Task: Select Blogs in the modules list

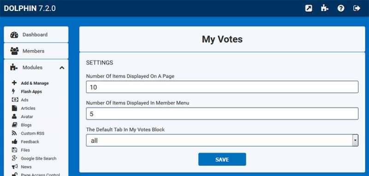Action: [x=26, y=125]
